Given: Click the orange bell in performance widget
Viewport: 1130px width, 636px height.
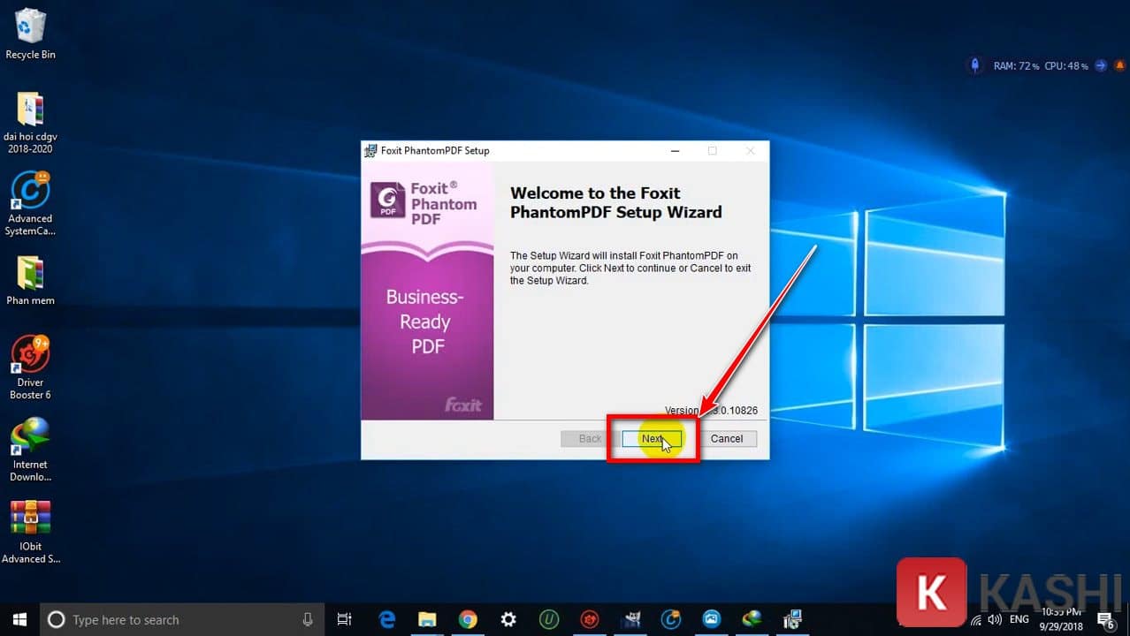Looking at the screenshot, I should click(1119, 65).
